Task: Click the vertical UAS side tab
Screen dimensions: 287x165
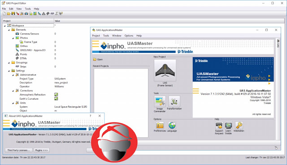Action: (x=278, y=43)
